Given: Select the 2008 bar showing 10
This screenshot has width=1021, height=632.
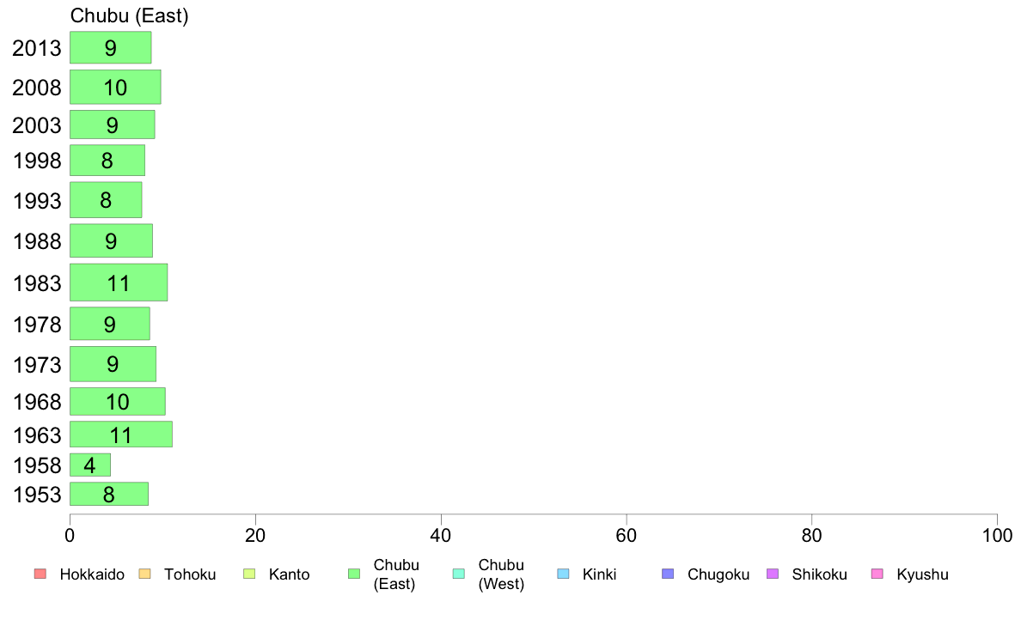Looking at the screenshot, I should point(115,88).
